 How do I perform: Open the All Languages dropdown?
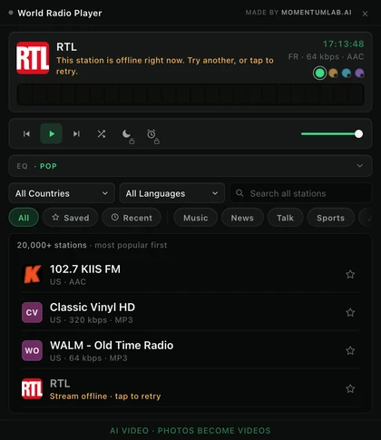coord(171,193)
